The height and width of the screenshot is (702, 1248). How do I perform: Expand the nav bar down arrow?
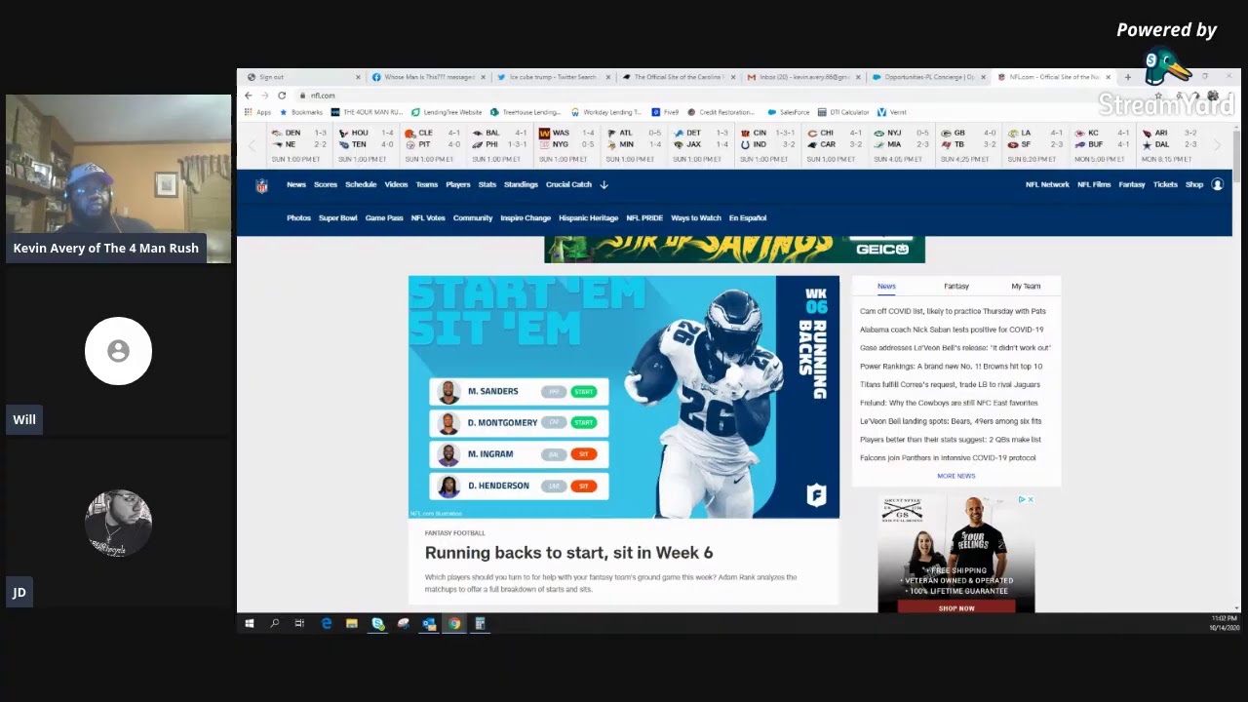click(604, 184)
